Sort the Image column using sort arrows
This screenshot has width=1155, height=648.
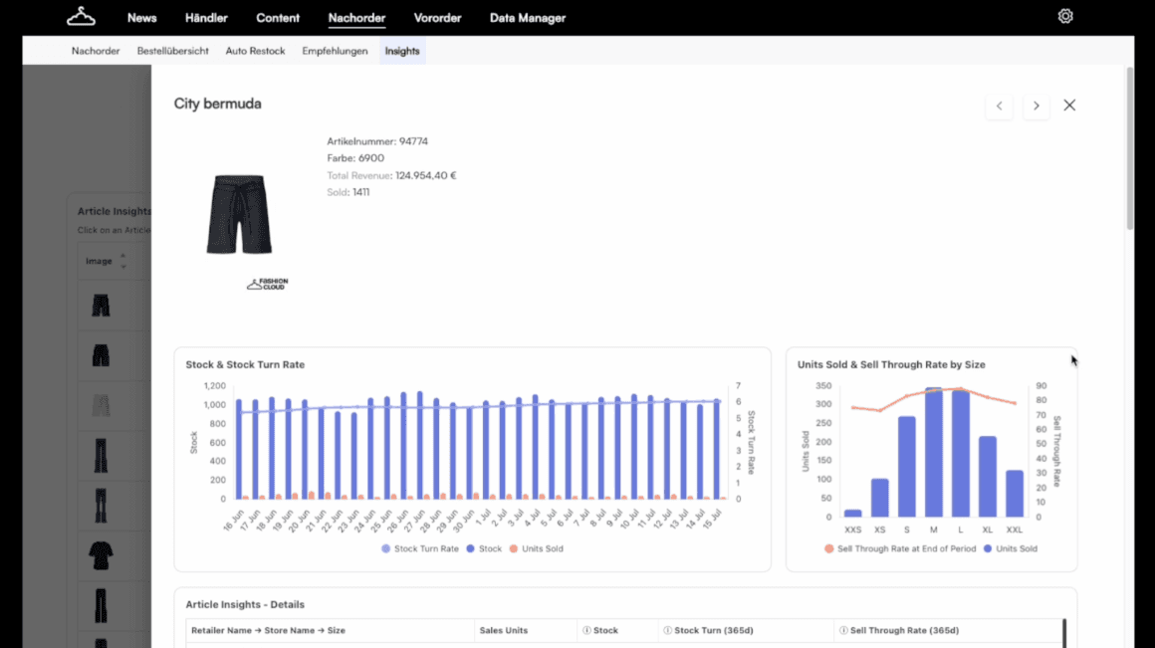point(123,261)
